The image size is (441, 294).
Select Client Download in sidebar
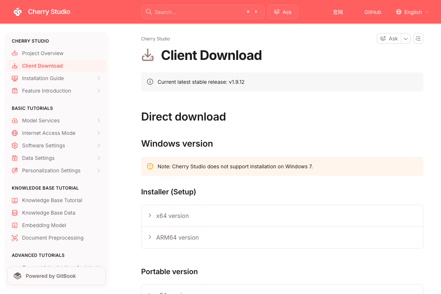click(57, 66)
